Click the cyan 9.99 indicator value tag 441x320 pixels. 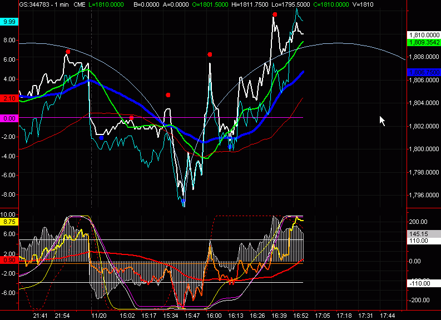click(x=9, y=22)
